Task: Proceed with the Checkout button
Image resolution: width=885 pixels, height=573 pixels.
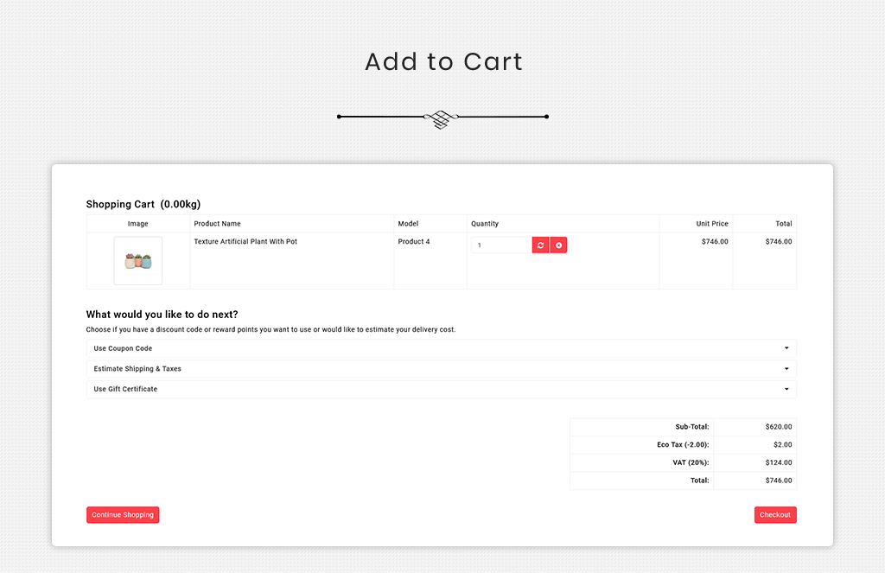Action: 775,515
